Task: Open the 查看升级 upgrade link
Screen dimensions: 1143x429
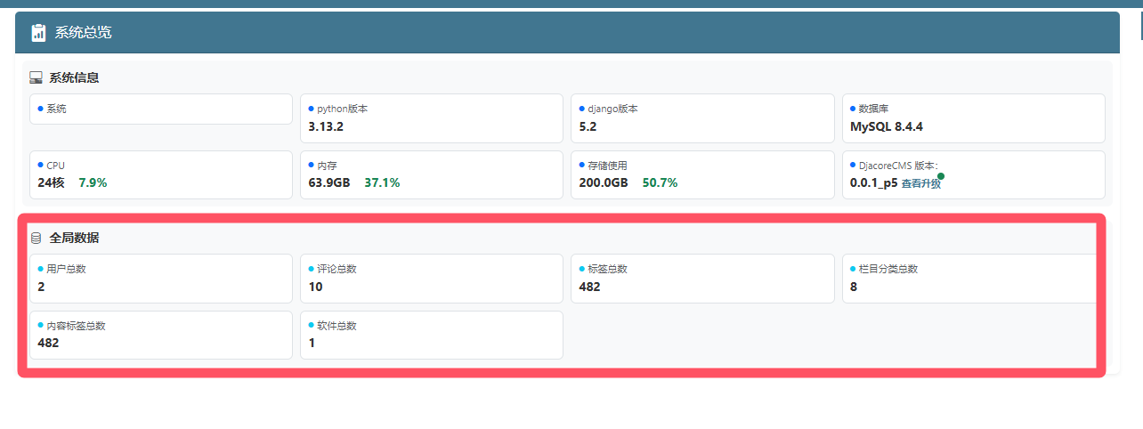Action: [x=920, y=183]
